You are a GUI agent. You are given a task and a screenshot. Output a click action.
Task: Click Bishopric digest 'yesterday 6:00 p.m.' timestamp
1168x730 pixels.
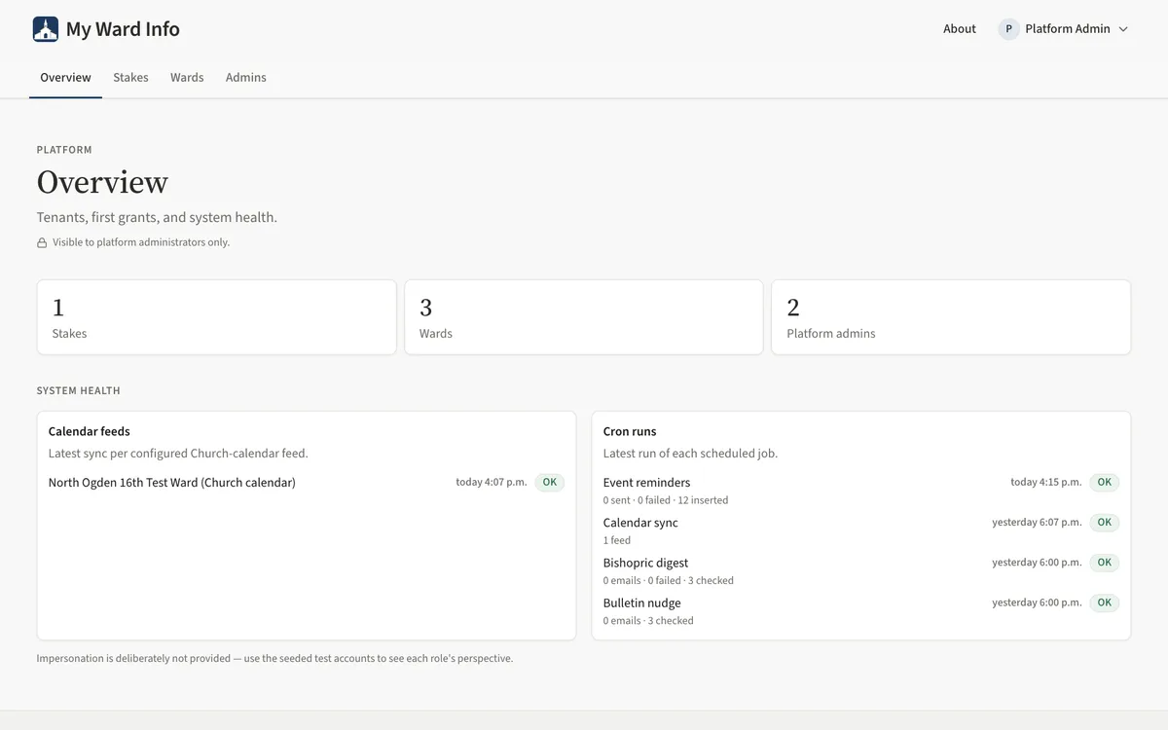pos(1037,563)
